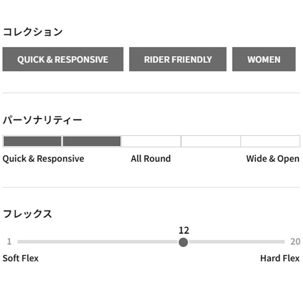303x303 pixels.
Task: Click the fourth empty personality bar segment
Action: [211, 141]
